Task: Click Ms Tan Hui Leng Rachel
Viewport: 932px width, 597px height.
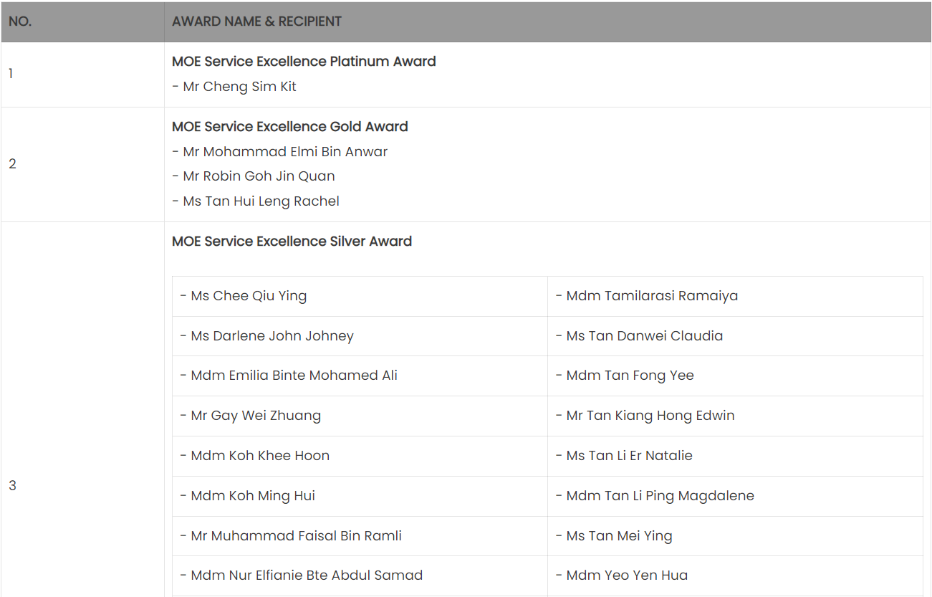Action: pos(256,201)
